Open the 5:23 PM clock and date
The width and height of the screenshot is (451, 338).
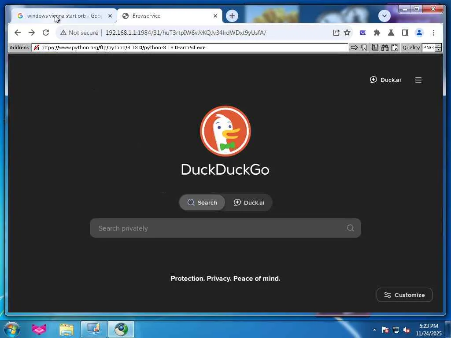(428, 330)
